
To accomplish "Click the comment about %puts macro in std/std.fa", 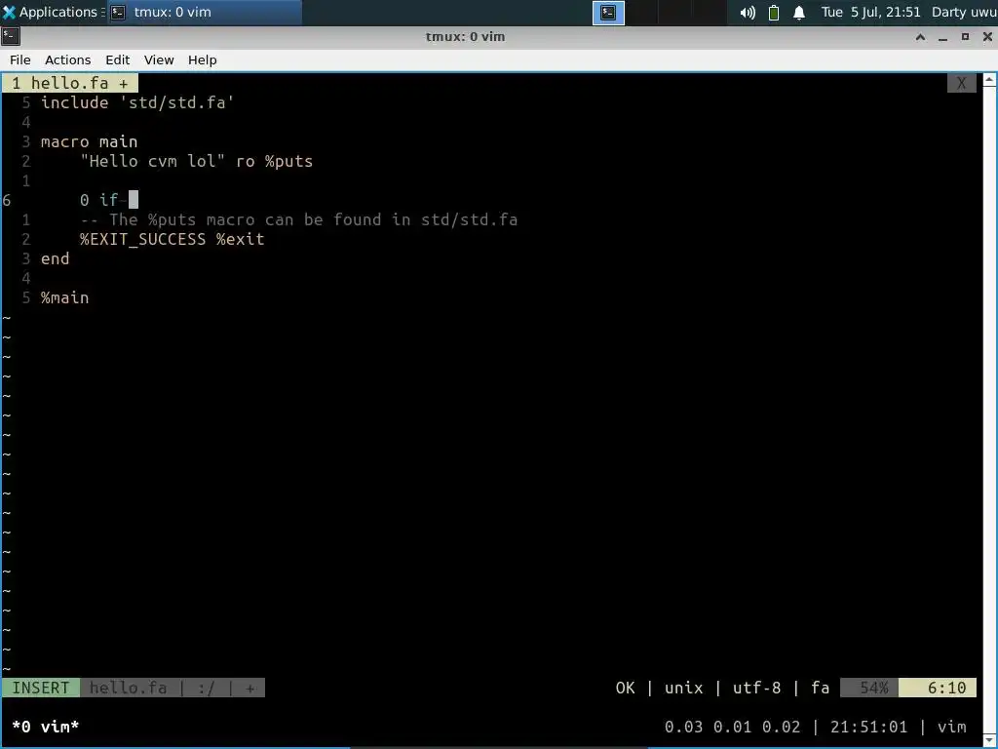I will tap(298, 219).
